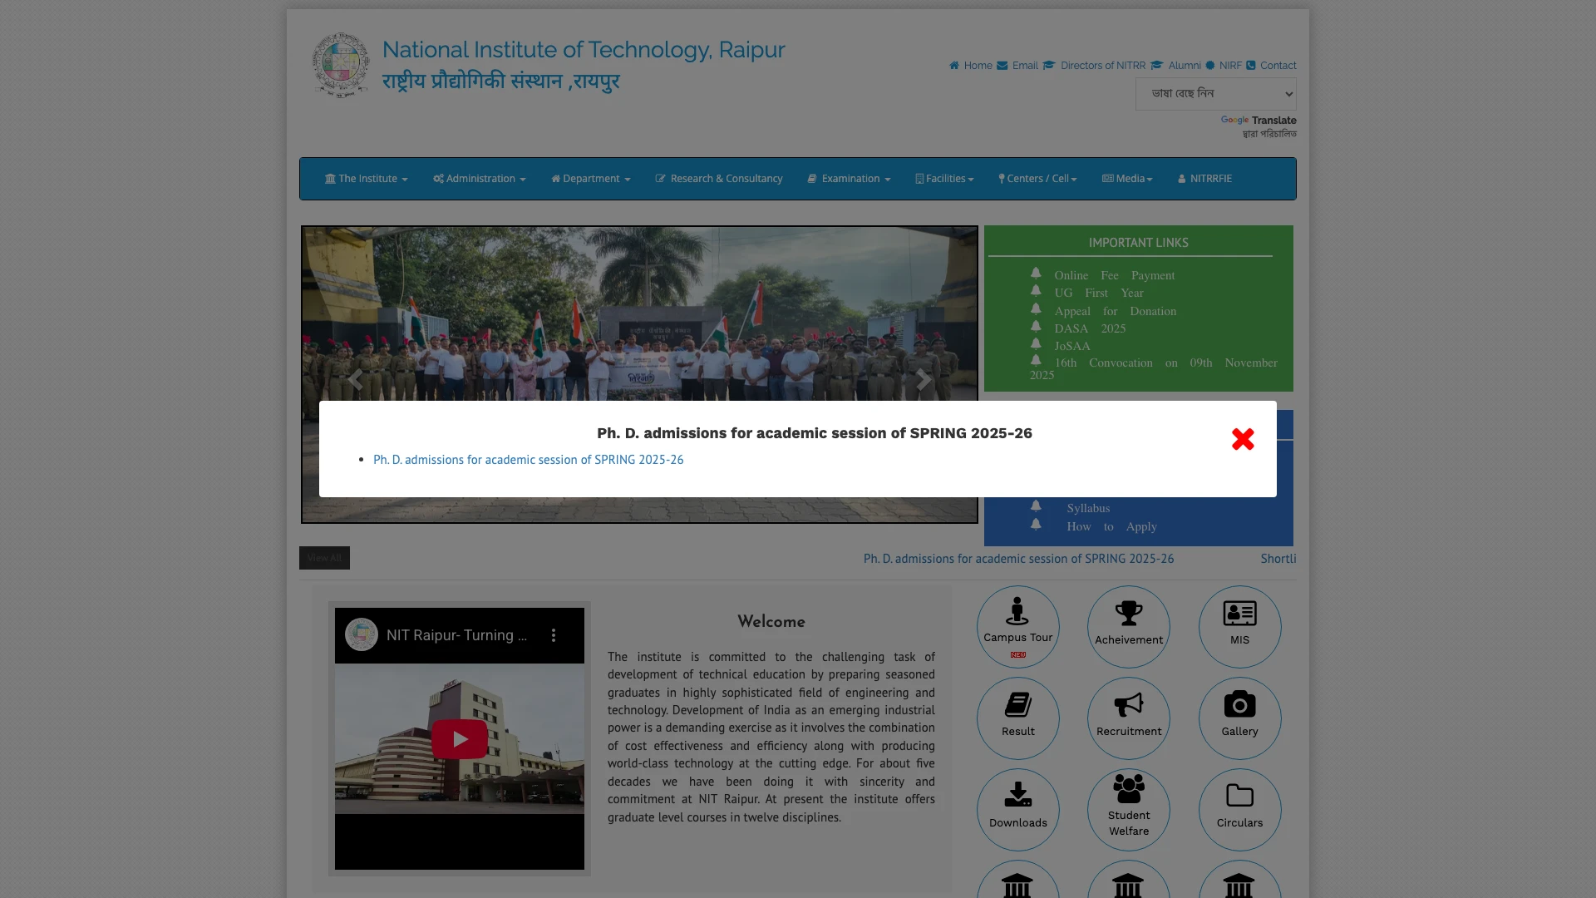
Task: Open the Downloads icon
Action: tap(1017, 810)
